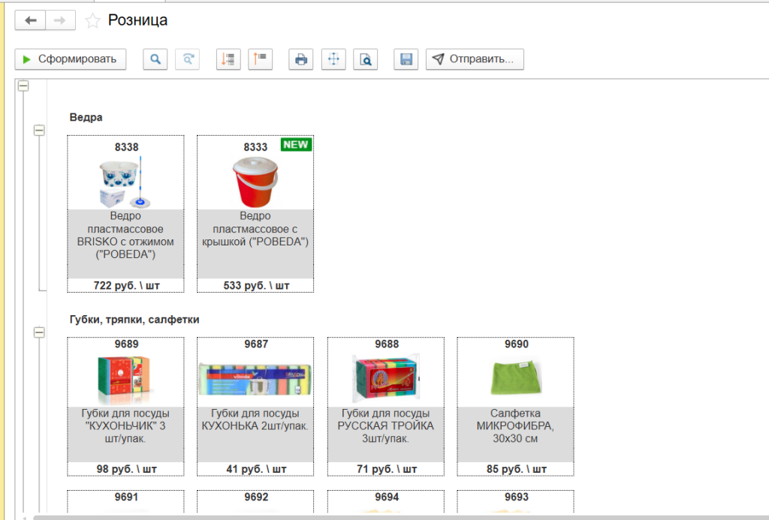Collapse all groups toolbar icon
Image resolution: width=769 pixels, height=520 pixels.
click(x=260, y=59)
